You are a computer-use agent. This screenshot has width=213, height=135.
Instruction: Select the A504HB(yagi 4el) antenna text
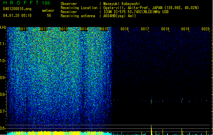click(x=120, y=16)
